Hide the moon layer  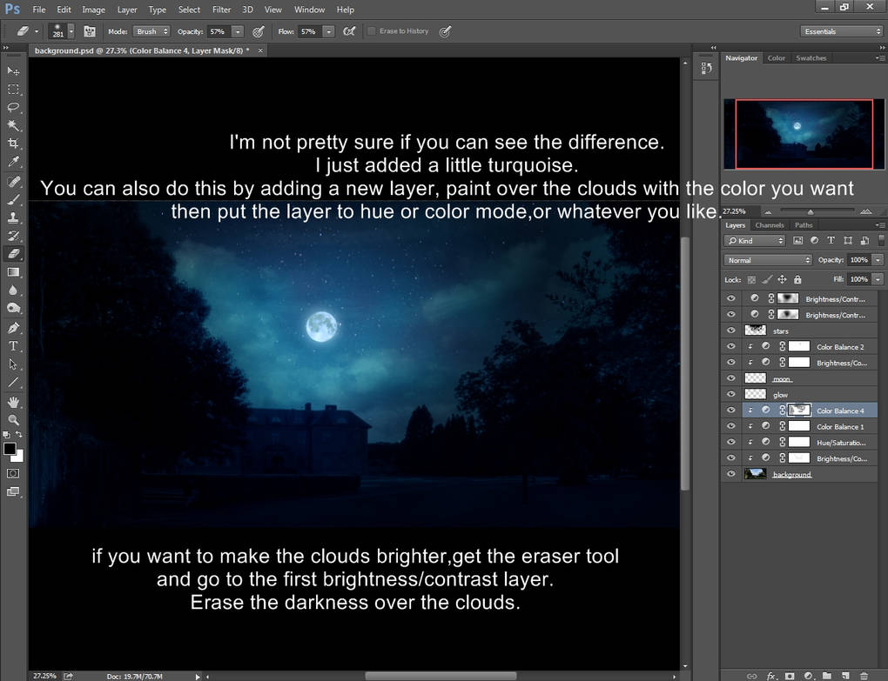coord(731,378)
